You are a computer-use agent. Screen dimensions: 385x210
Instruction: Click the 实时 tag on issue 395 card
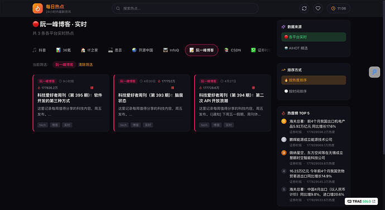pos(67,125)
